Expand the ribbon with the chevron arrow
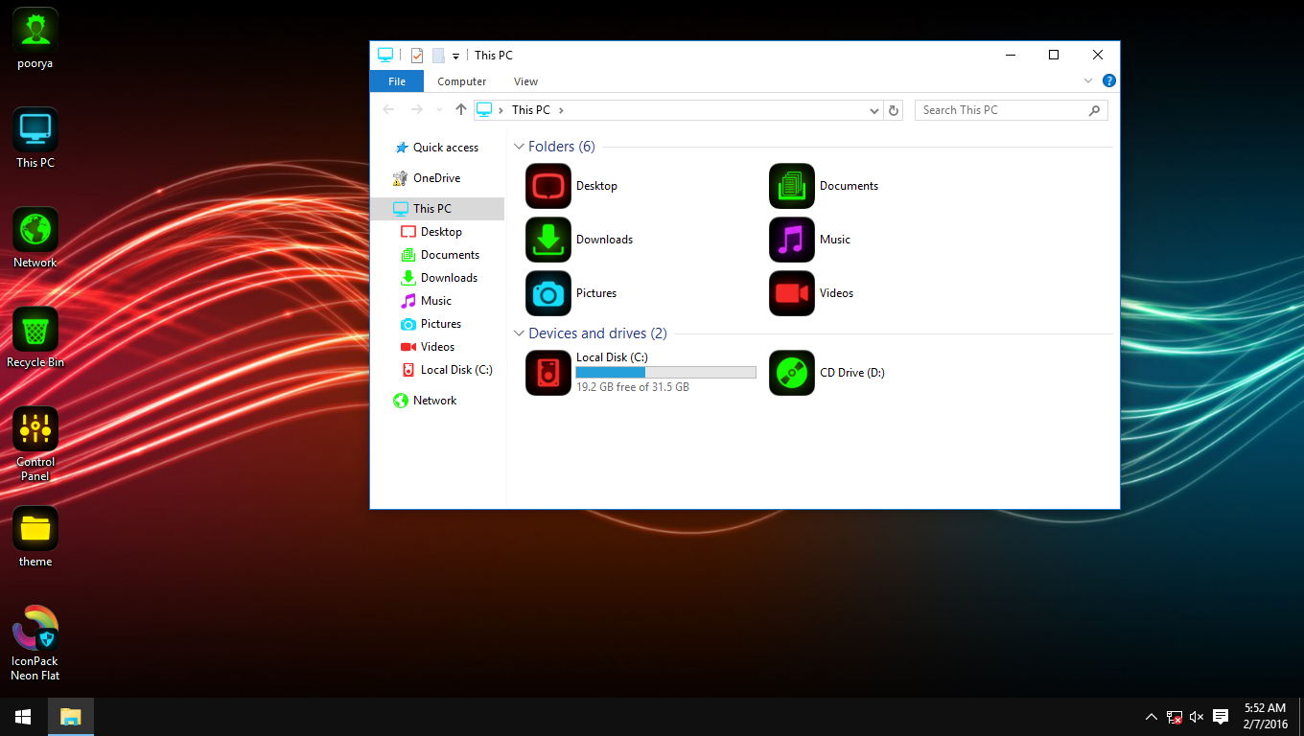 coord(1087,80)
